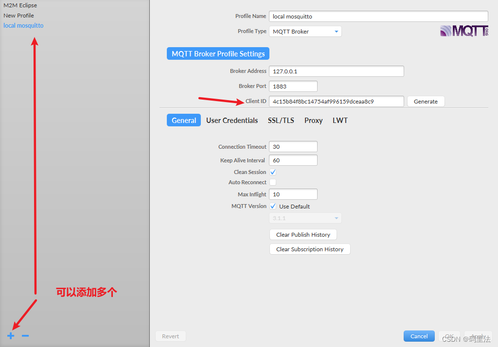Add a new profile with the plus icon
Screen dimensions: 498x347
click(11, 335)
